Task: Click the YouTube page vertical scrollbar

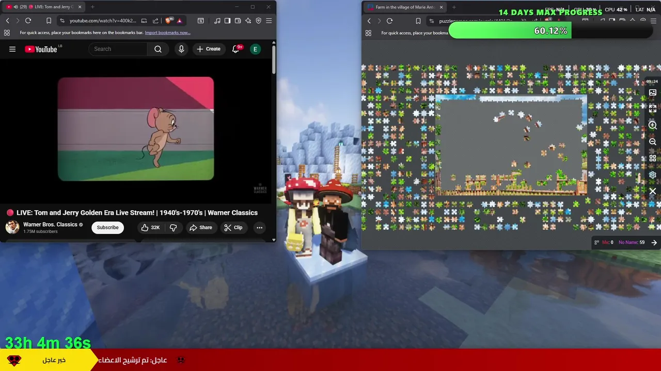Action: pos(274,59)
